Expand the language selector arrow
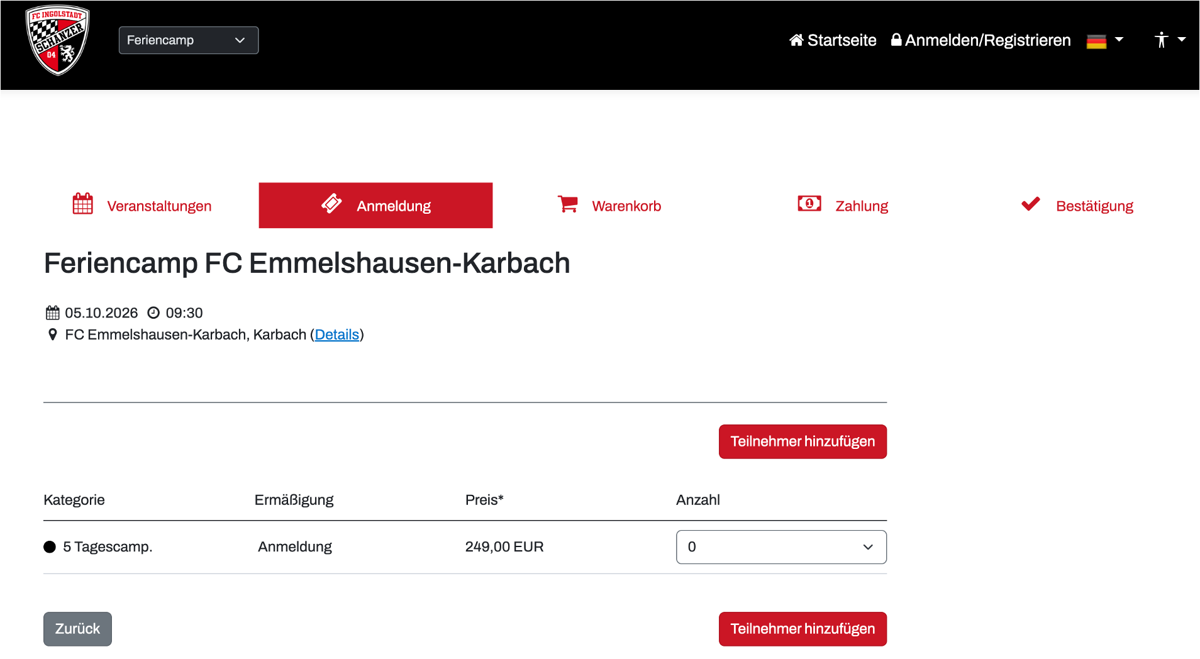Screen dimensions: 1200x659 pyautogui.click(x=1119, y=40)
